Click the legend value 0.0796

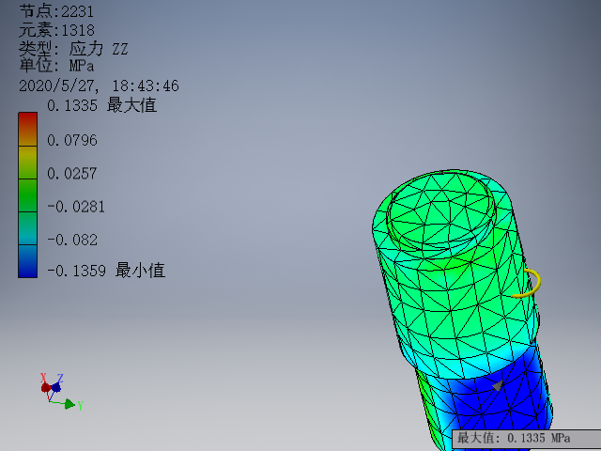[x=72, y=140]
